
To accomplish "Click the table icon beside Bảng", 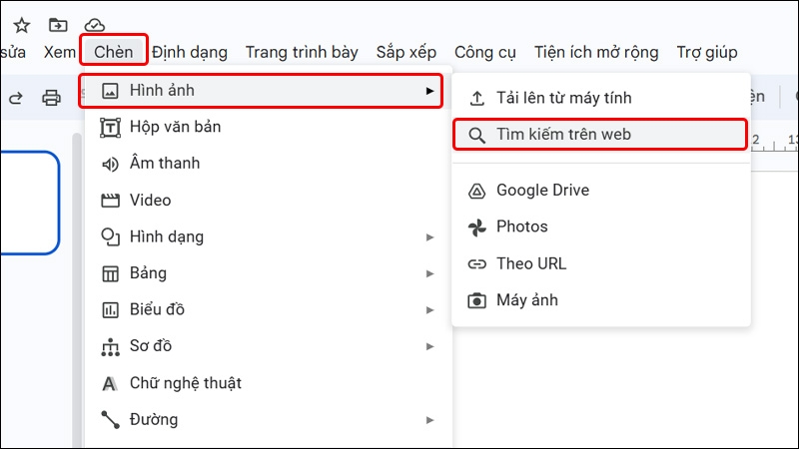I will pyautogui.click(x=110, y=273).
